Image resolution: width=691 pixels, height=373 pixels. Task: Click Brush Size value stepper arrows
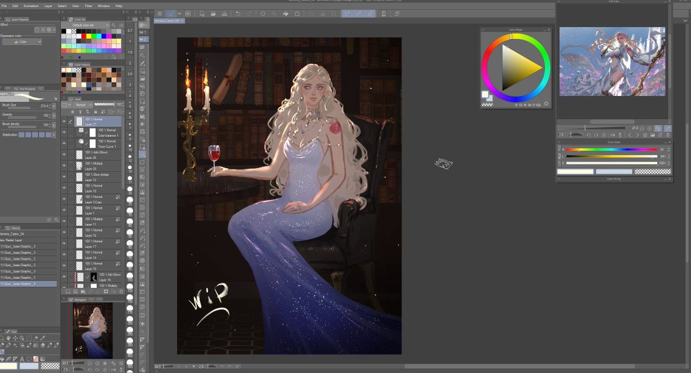click(50, 106)
